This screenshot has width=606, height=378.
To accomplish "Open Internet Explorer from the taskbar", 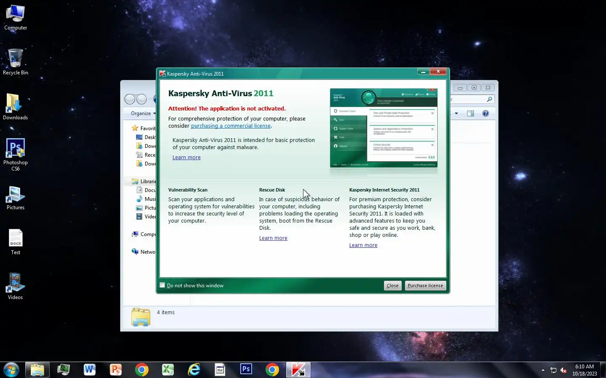I will click(194, 370).
